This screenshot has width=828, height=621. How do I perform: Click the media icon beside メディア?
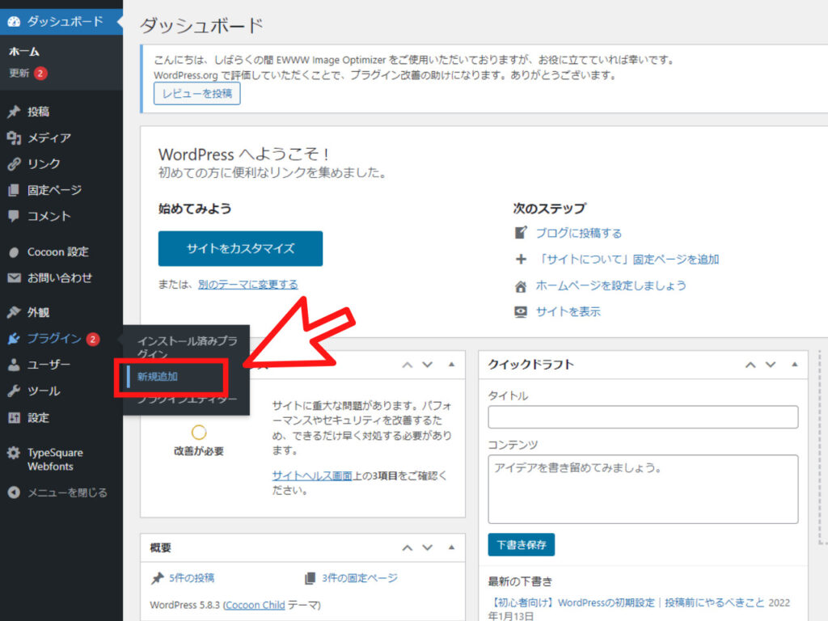(x=14, y=137)
